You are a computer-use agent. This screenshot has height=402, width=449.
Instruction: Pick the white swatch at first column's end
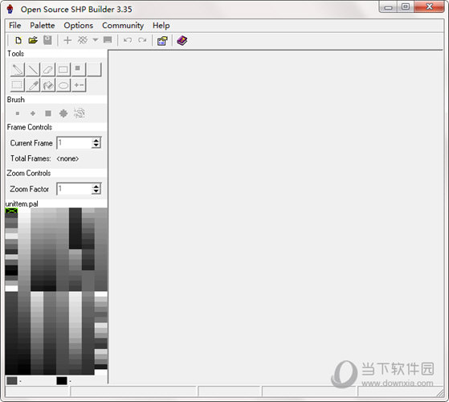[11, 289]
